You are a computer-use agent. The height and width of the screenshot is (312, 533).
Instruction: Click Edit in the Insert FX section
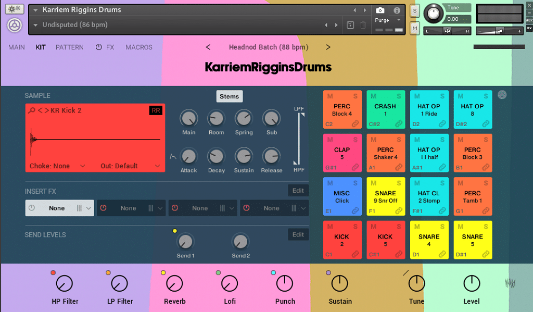pos(298,191)
